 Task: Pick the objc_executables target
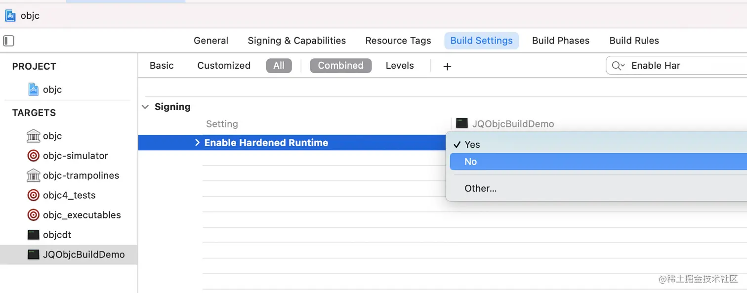[74, 215]
